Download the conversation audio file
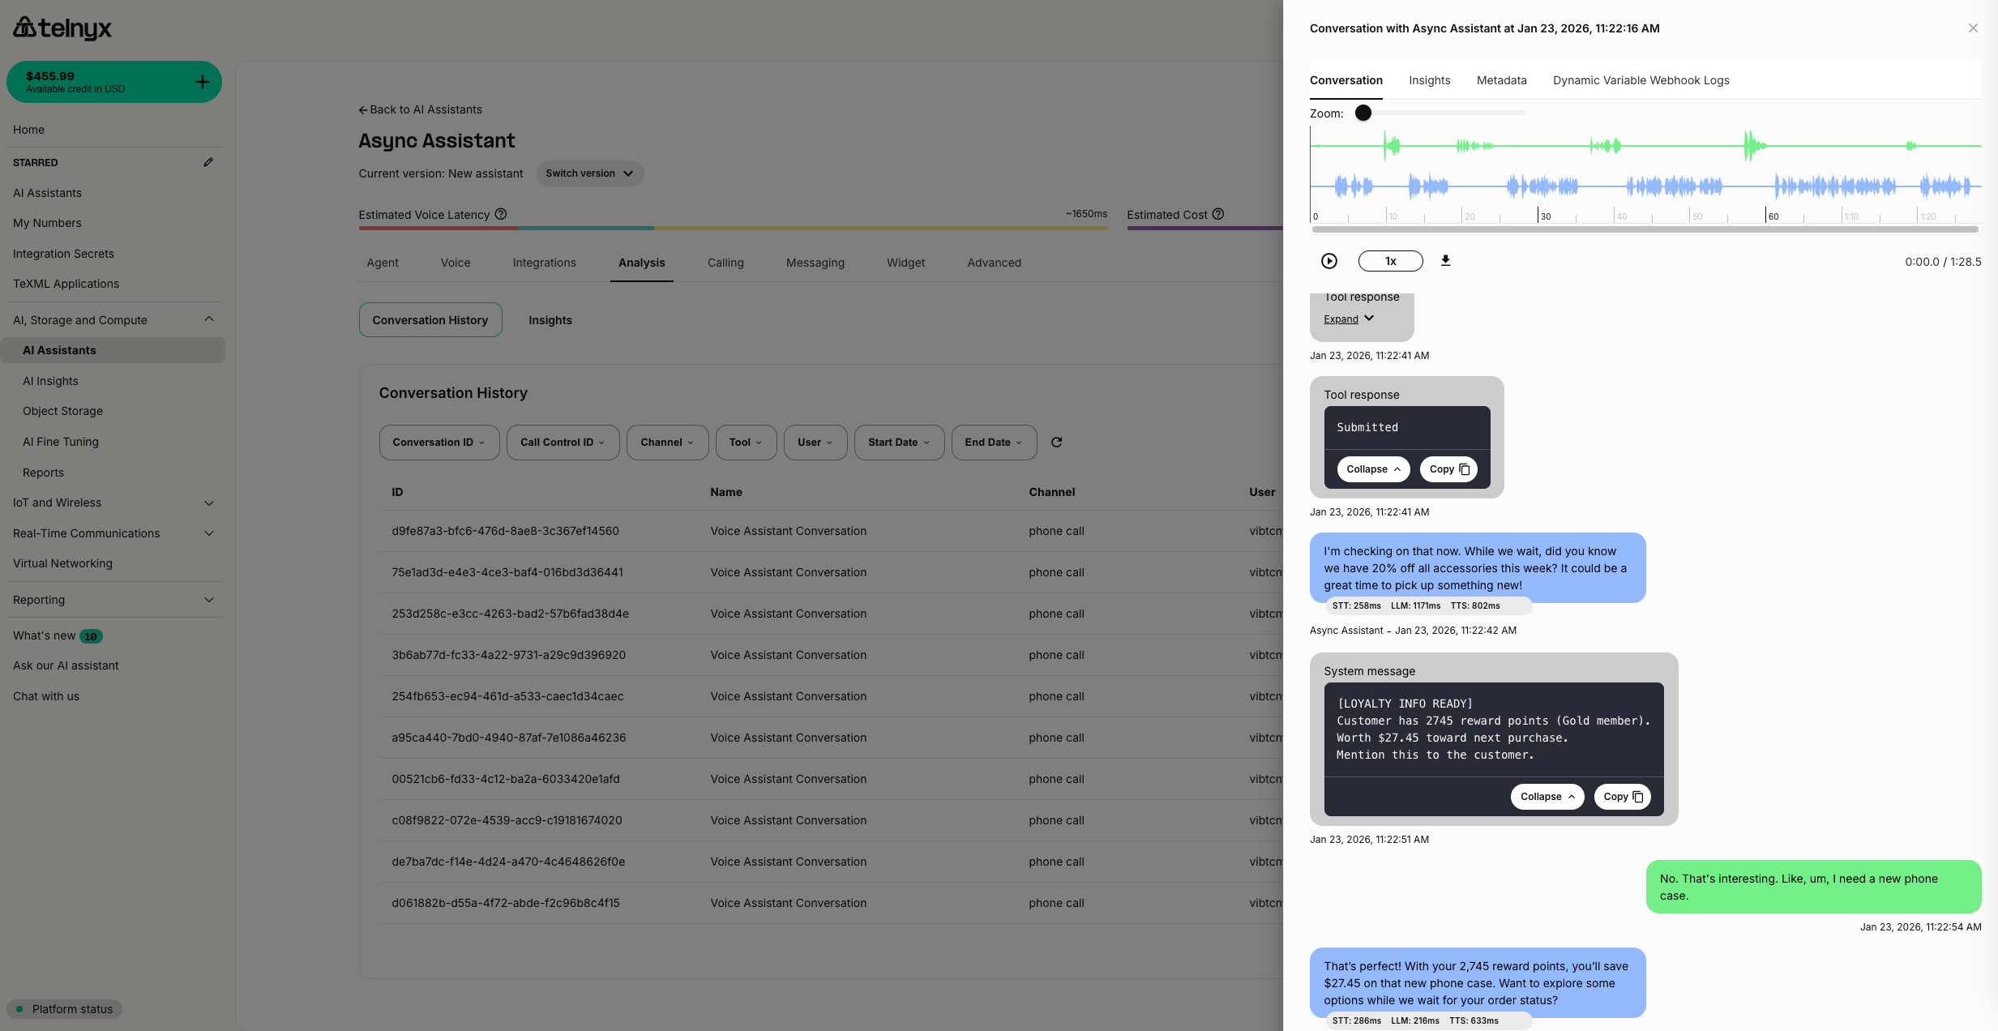Screen dimensions: 1998x1031 (1445, 261)
